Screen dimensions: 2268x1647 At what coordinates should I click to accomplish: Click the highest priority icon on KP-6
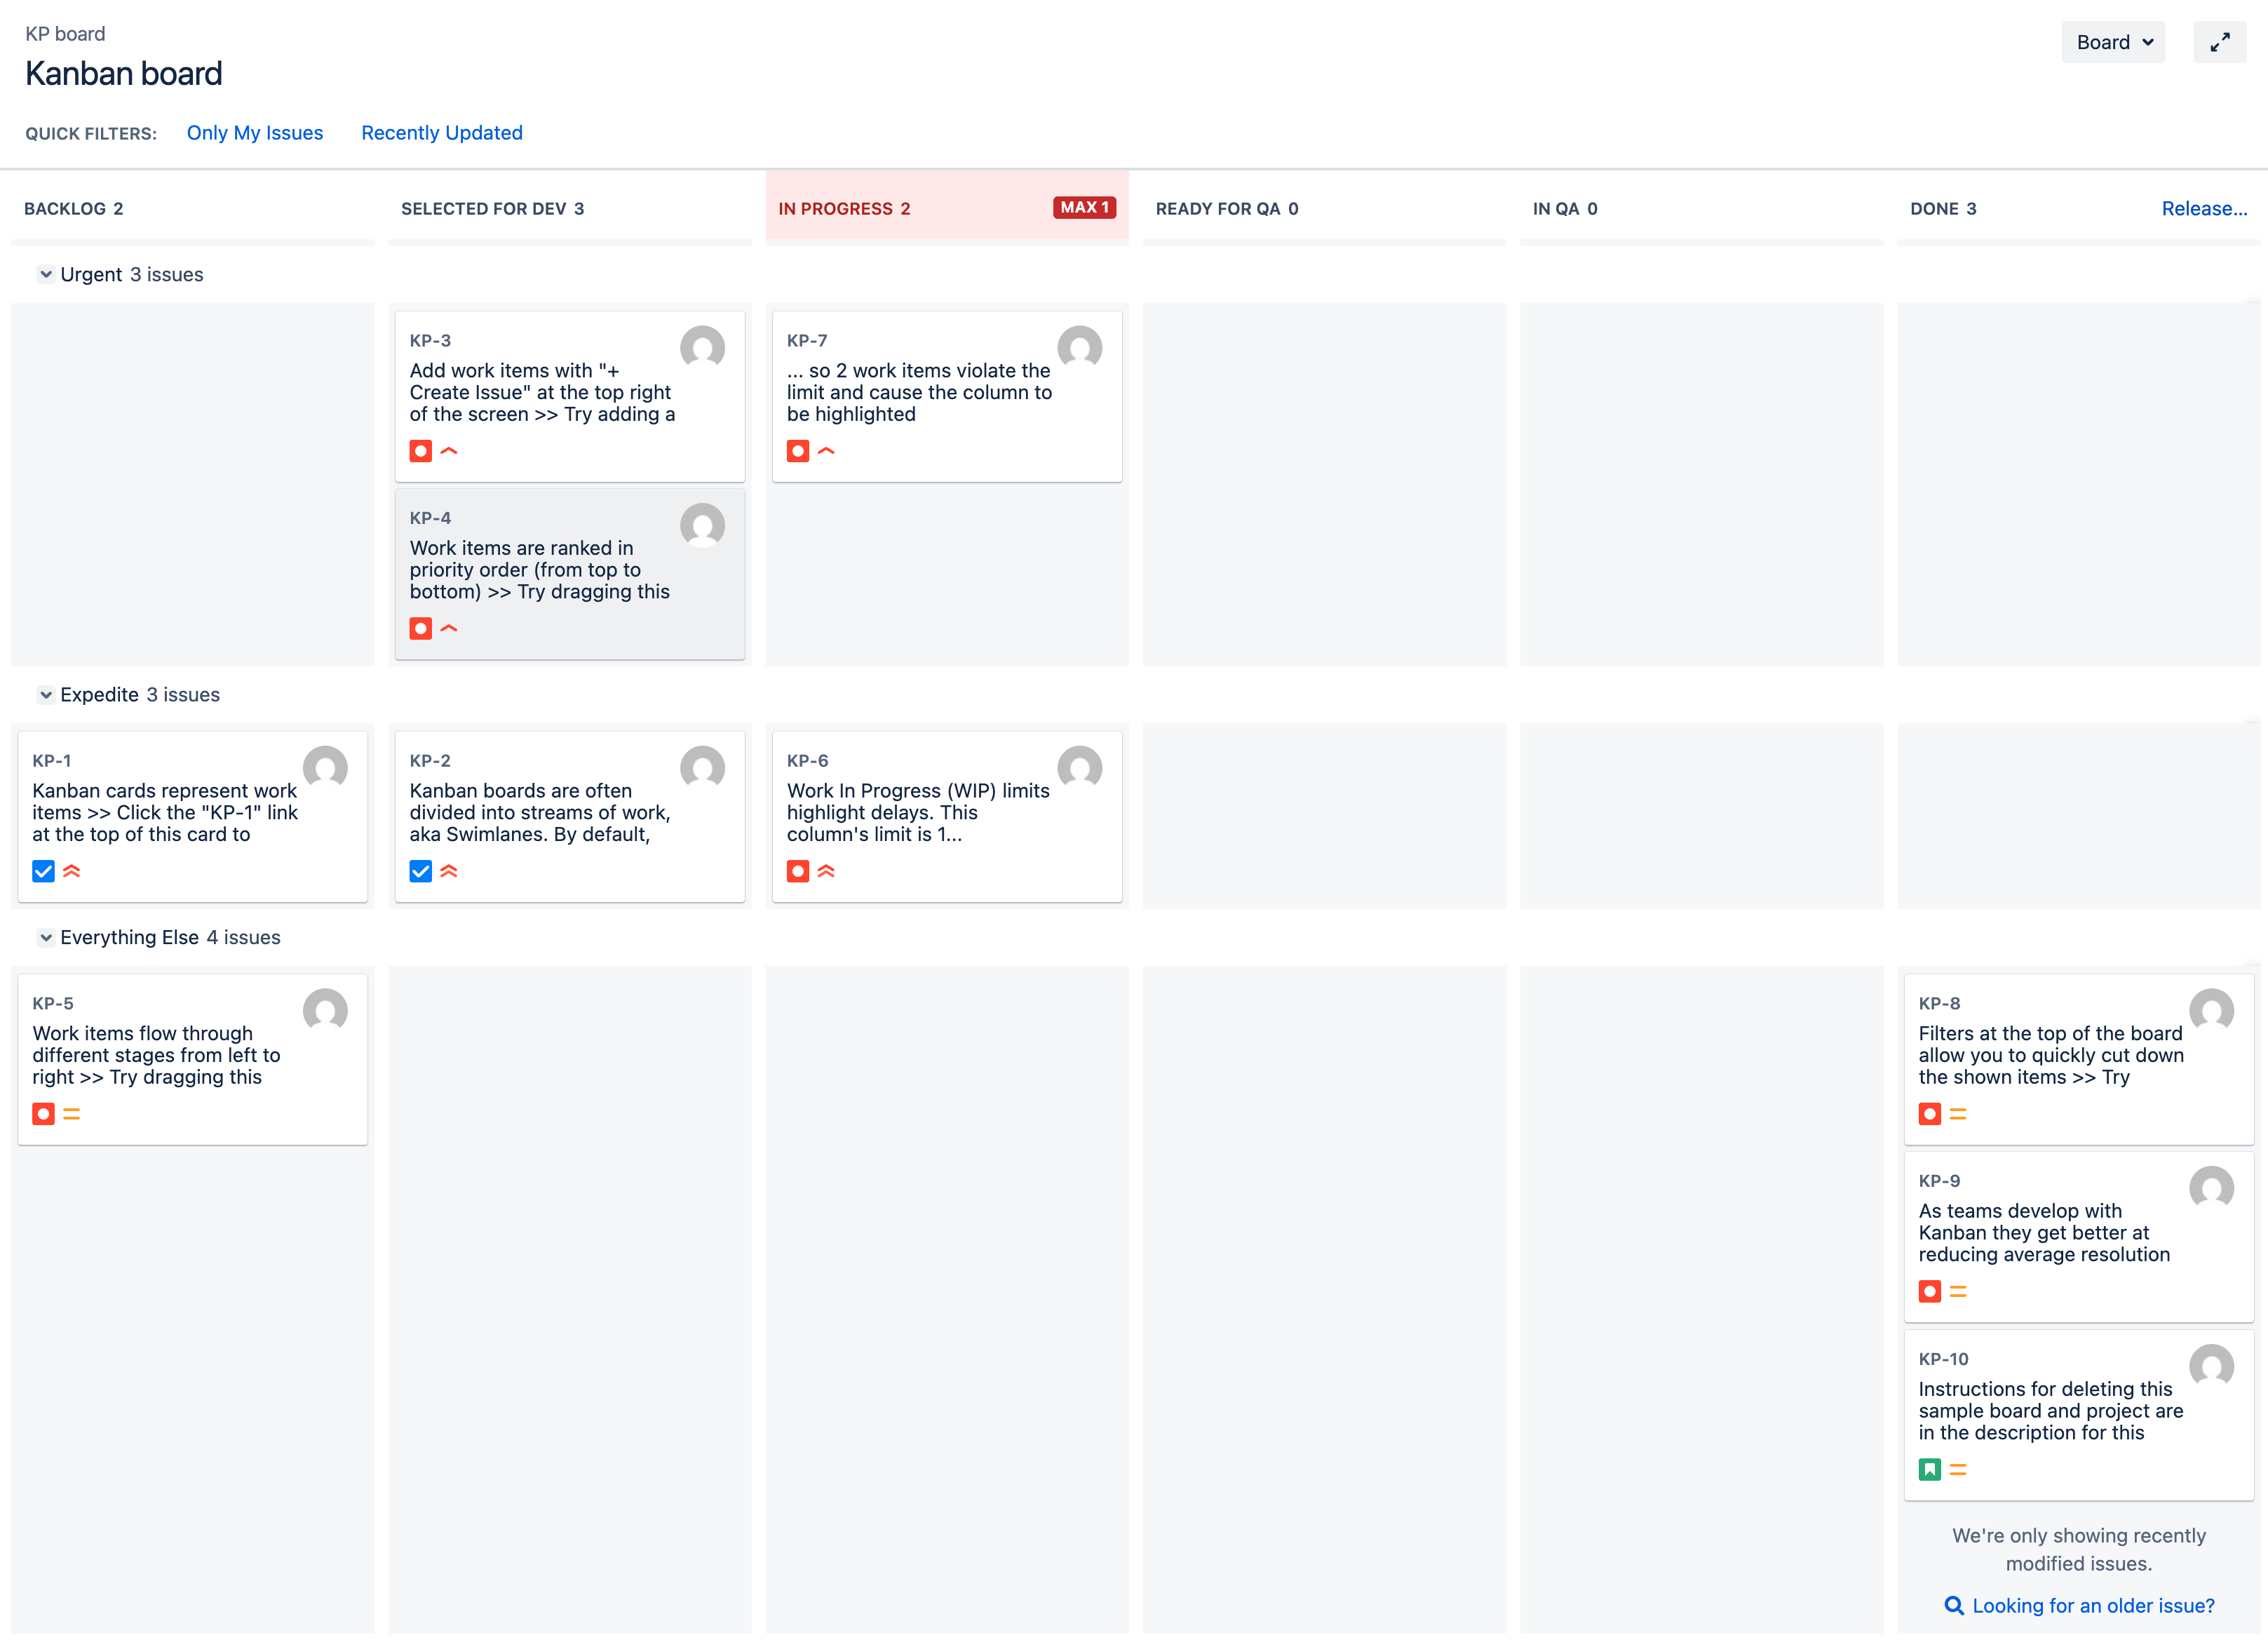826,871
